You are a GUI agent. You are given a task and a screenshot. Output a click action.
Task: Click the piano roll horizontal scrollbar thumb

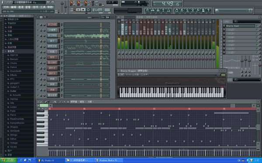coord(233,106)
